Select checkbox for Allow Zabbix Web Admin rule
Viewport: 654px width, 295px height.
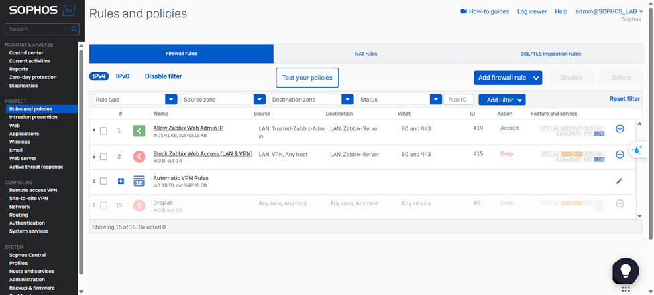pyautogui.click(x=103, y=131)
